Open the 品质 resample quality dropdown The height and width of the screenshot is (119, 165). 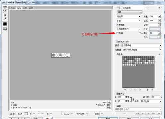coord(151,101)
